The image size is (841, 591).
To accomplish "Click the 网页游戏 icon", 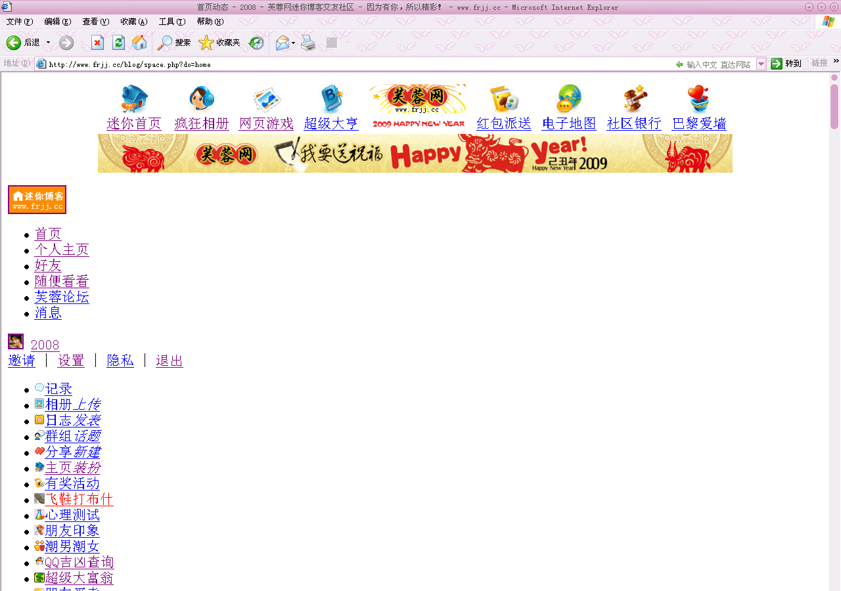I will click(267, 99).
